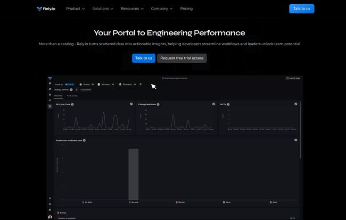
Task: Open the Domains filter dropdown
Action: [128, 84]
